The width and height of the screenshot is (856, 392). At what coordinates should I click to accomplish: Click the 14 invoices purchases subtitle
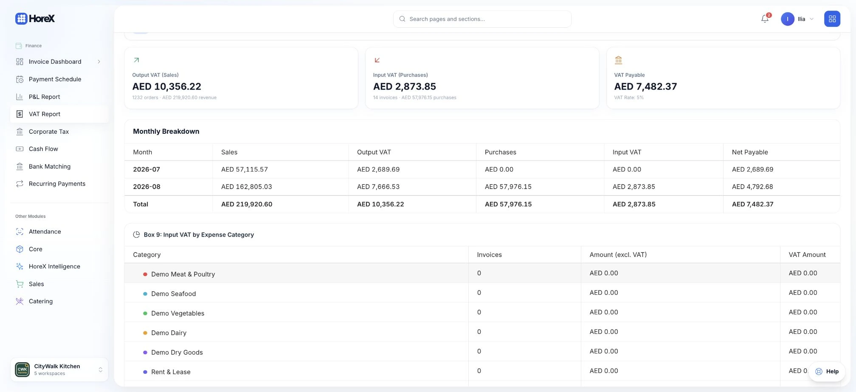point(414,98)
